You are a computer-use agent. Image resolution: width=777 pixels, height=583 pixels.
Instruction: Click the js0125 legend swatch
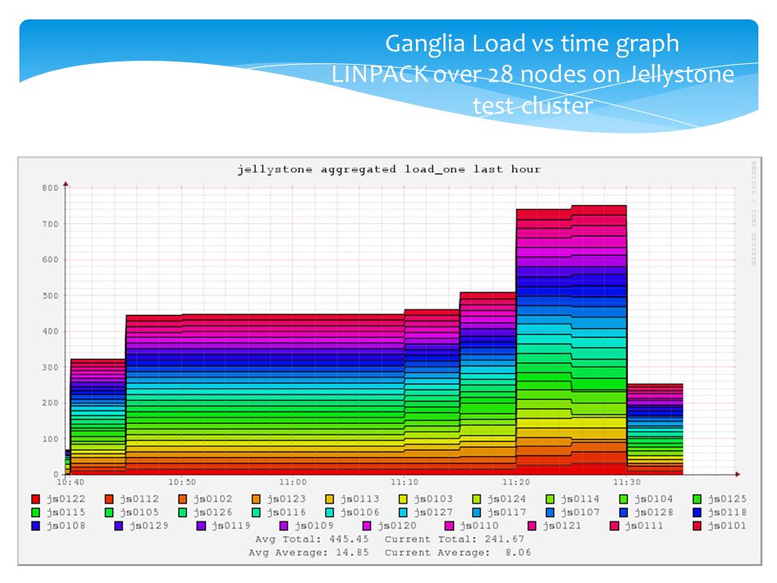[x=697, y=499]
